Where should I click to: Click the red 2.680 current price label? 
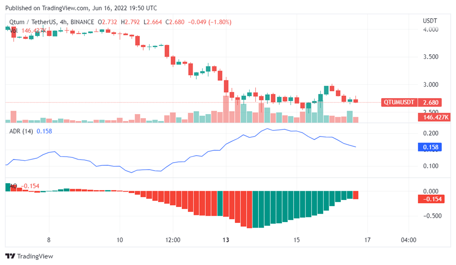[x=430, y=102]
